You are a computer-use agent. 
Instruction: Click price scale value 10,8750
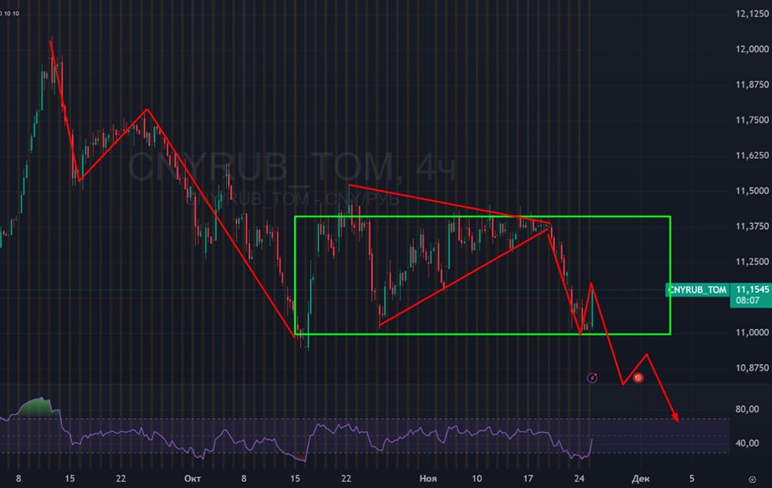point(752,368)
